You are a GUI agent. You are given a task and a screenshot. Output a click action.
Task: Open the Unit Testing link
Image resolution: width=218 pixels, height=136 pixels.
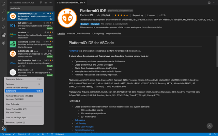80,123
